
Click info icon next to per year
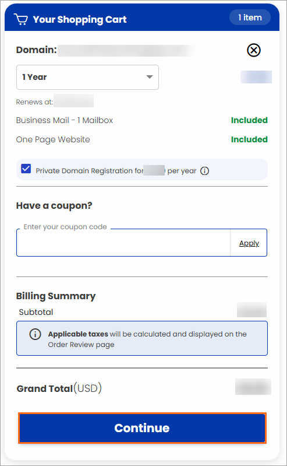tap(204, 171)
